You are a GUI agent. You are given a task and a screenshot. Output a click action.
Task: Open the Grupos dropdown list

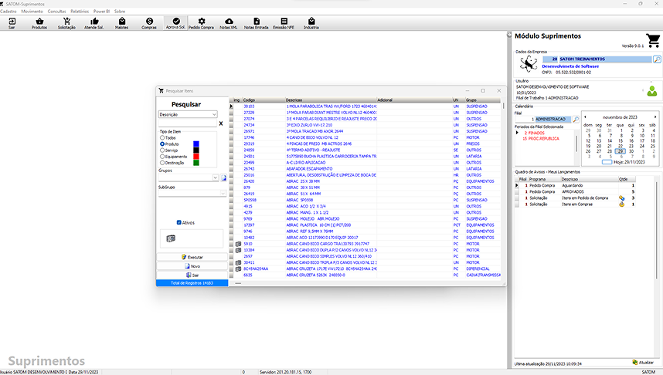(x=215, y=177)
